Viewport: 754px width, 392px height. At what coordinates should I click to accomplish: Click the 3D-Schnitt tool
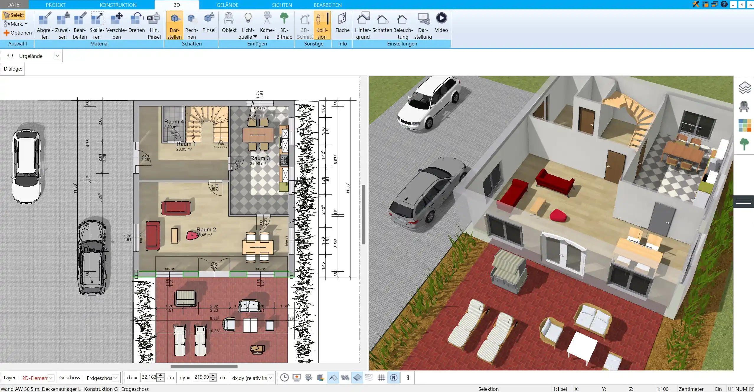click(305, 25)
